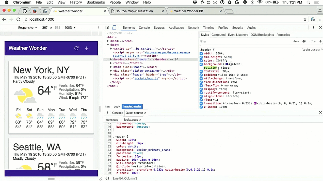The height and width of the screenshot is (181, 323).
Task: Open DevTools three-dot customize menu
Action: click(x=313, y=28)
